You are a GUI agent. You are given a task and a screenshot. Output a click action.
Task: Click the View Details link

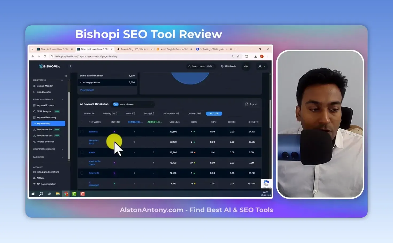(x=87, y=90)
